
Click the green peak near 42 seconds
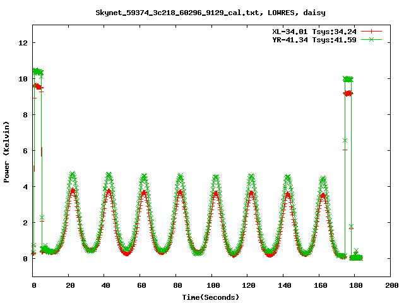109,175
